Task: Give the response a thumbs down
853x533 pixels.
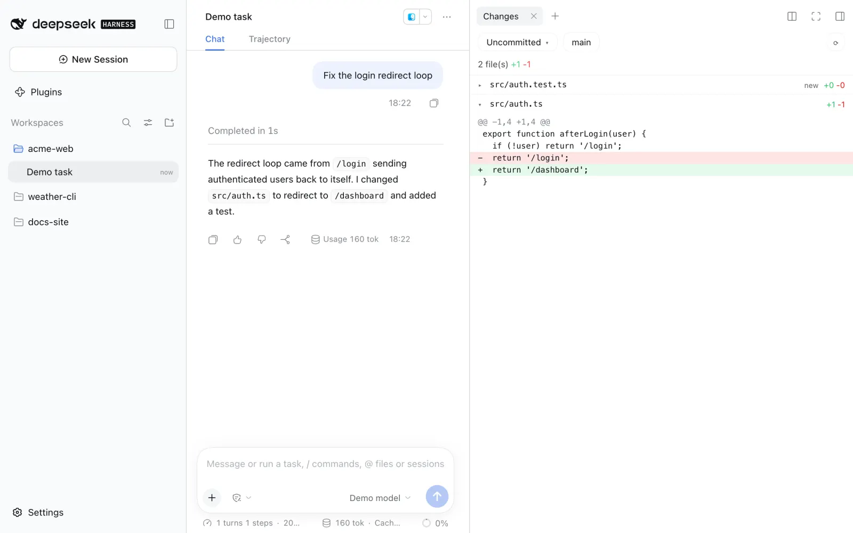Action: (262, 240)
